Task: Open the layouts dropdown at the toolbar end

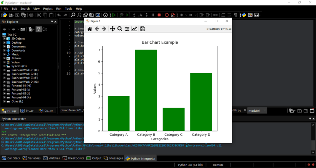Action: click(x=257, y=15)
